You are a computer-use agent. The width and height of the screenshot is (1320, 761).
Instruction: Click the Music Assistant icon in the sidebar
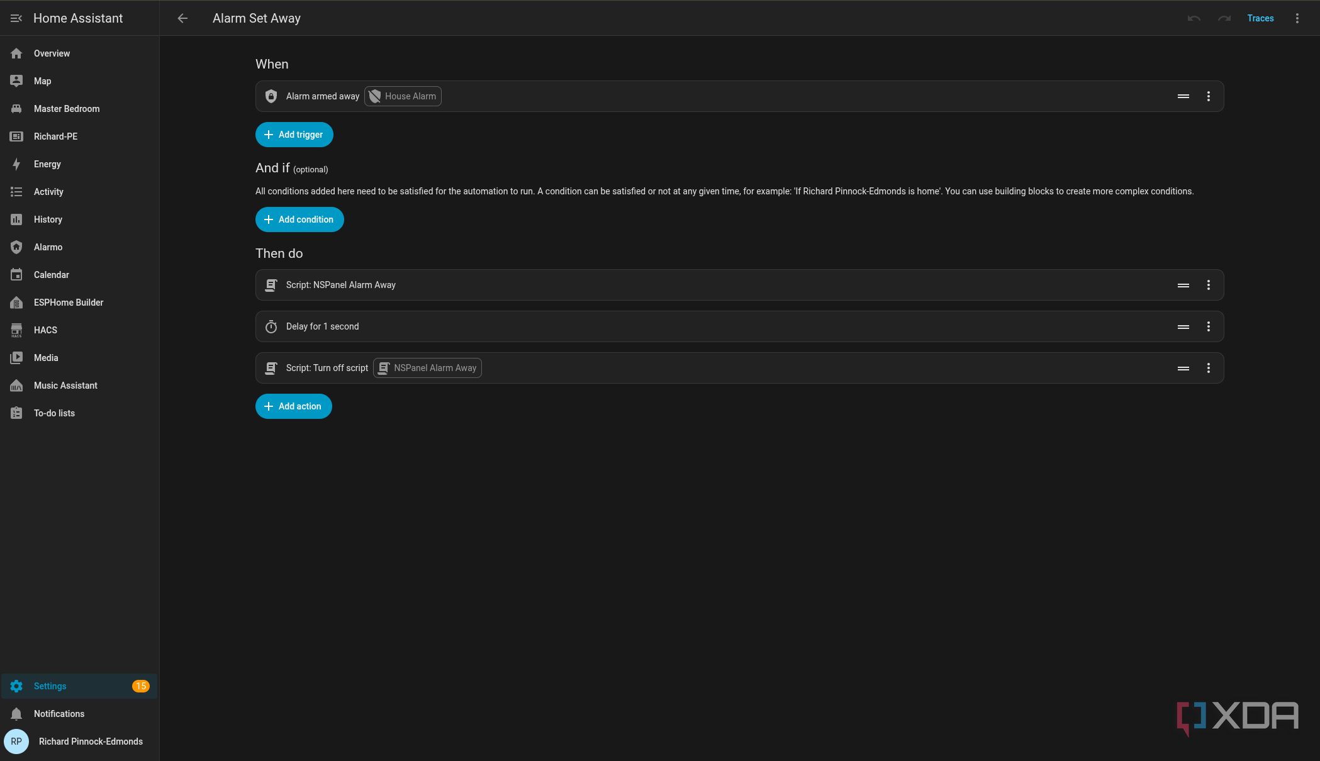click(16, 386)
